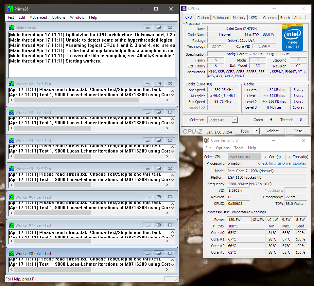The width and height of the screenshot is (314, 286).
Task: Switch to the SPD tab in CPU-Z
Action: (x=254, y=18)
